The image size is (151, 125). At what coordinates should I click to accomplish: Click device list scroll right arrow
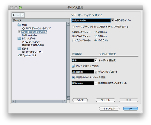click(65, 101)
